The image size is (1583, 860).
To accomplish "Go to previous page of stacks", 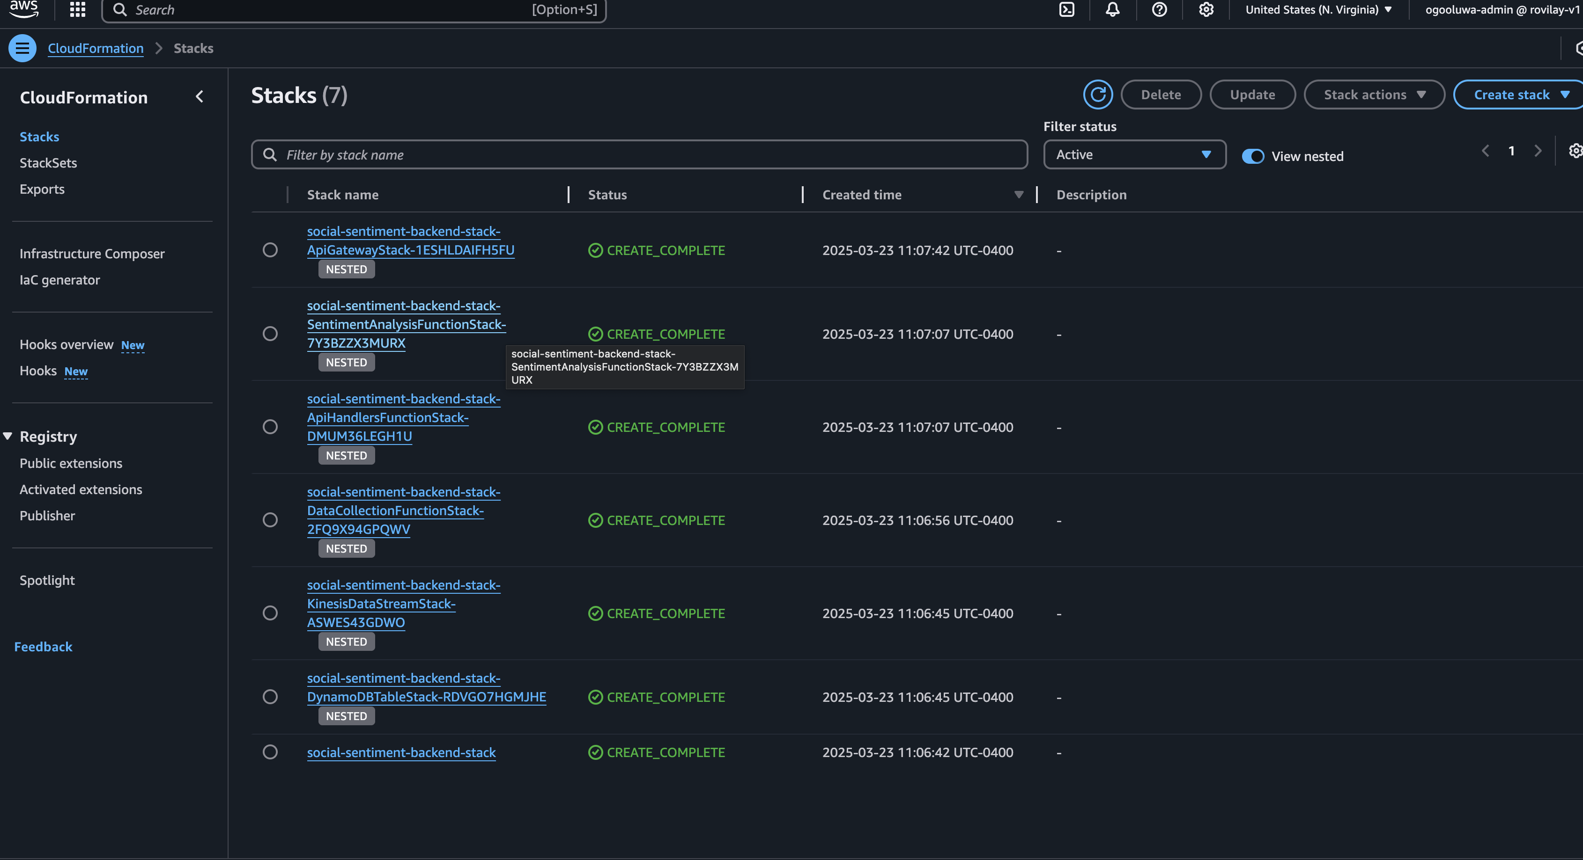I will 1485,150.
